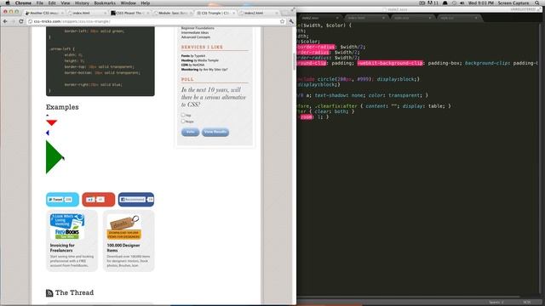Screen dimensions: 545x306
Task: Click the RSS icon beside The Thread
Action: tap(49, 293)
